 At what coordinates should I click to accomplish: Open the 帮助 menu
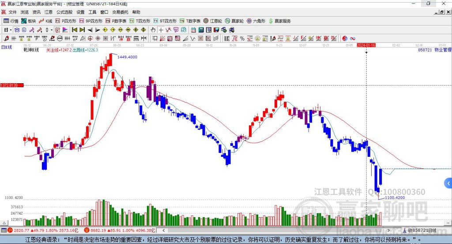pyautogui.click(x=136, y=12)
